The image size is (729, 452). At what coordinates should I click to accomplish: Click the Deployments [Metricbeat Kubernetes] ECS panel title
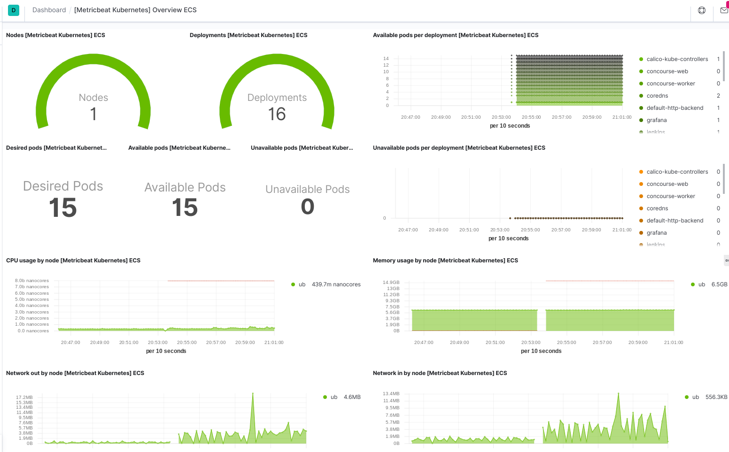pyautogui.click(x=248, y=35)
